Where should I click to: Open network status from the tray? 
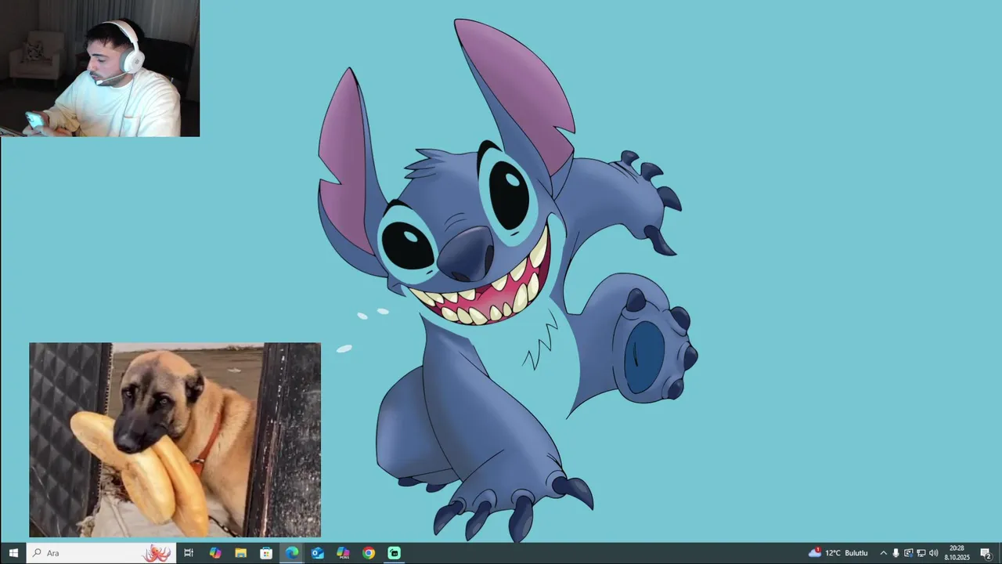pos(921,553)
